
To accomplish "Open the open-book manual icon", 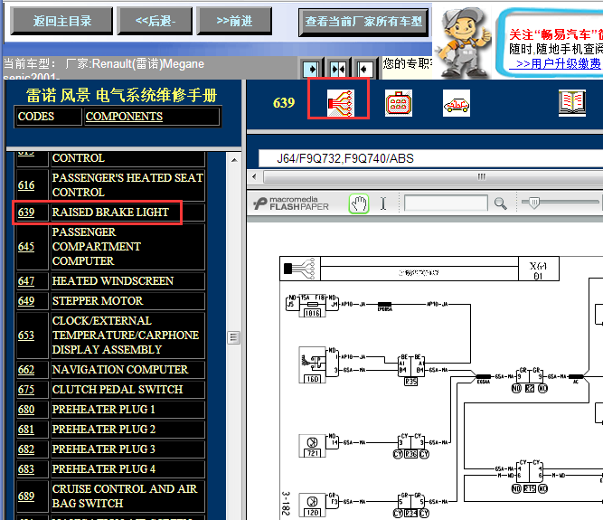I will tap(572, 103).
